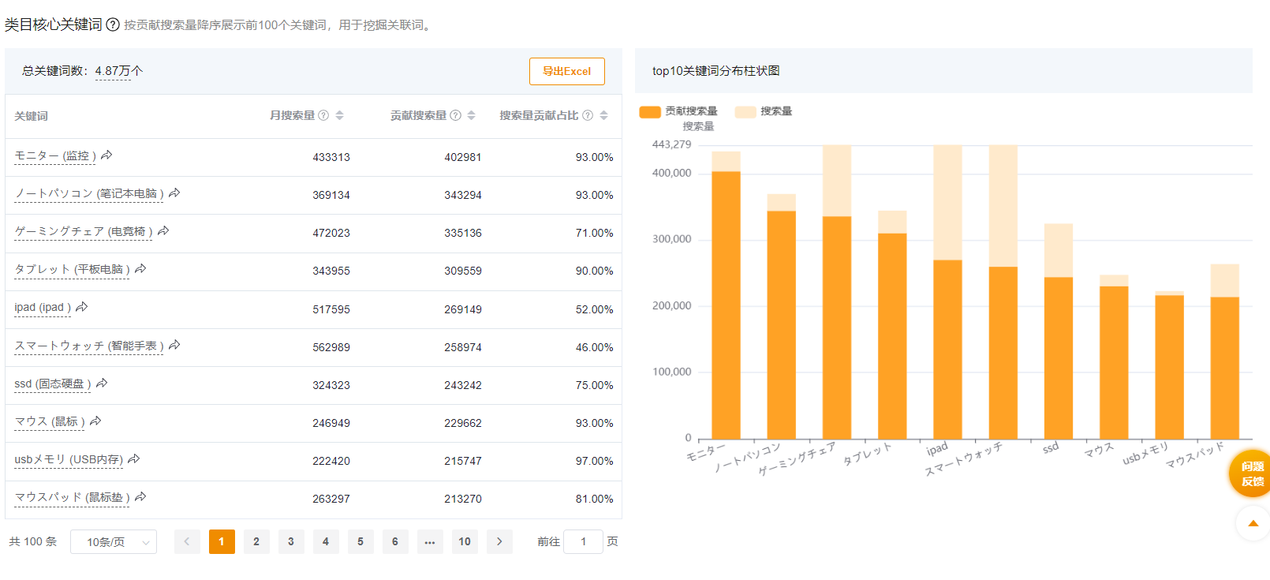Click help icon beside 搜索量贡献占比 header

point(588,115)
